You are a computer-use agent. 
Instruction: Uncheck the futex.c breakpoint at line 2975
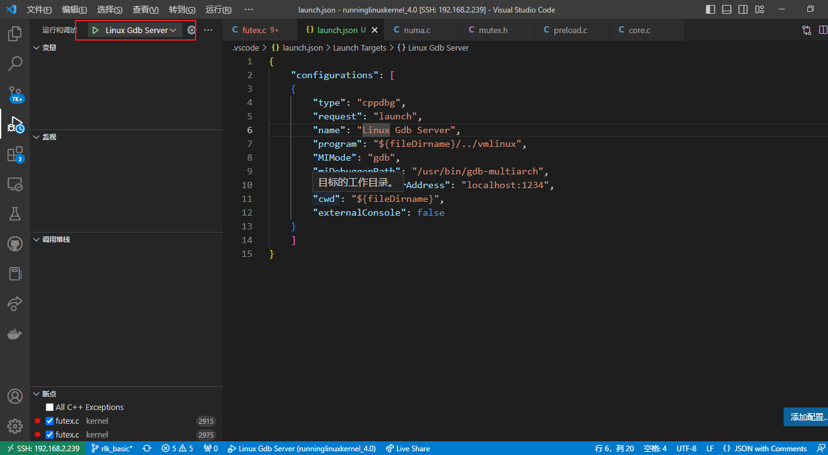[50, 434]
